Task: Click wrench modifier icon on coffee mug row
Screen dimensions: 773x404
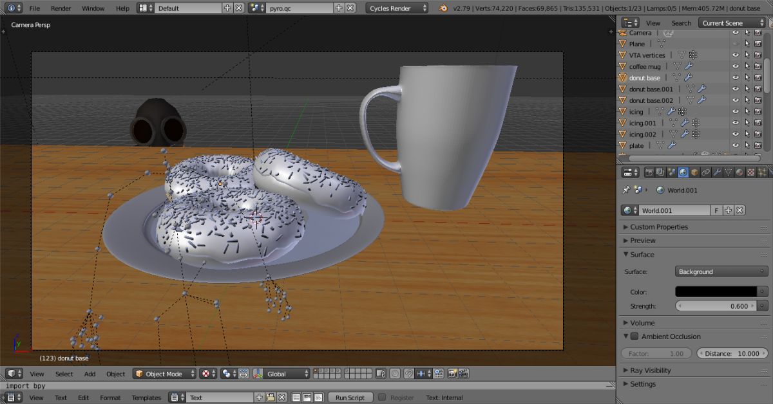Action: point(689,66)
